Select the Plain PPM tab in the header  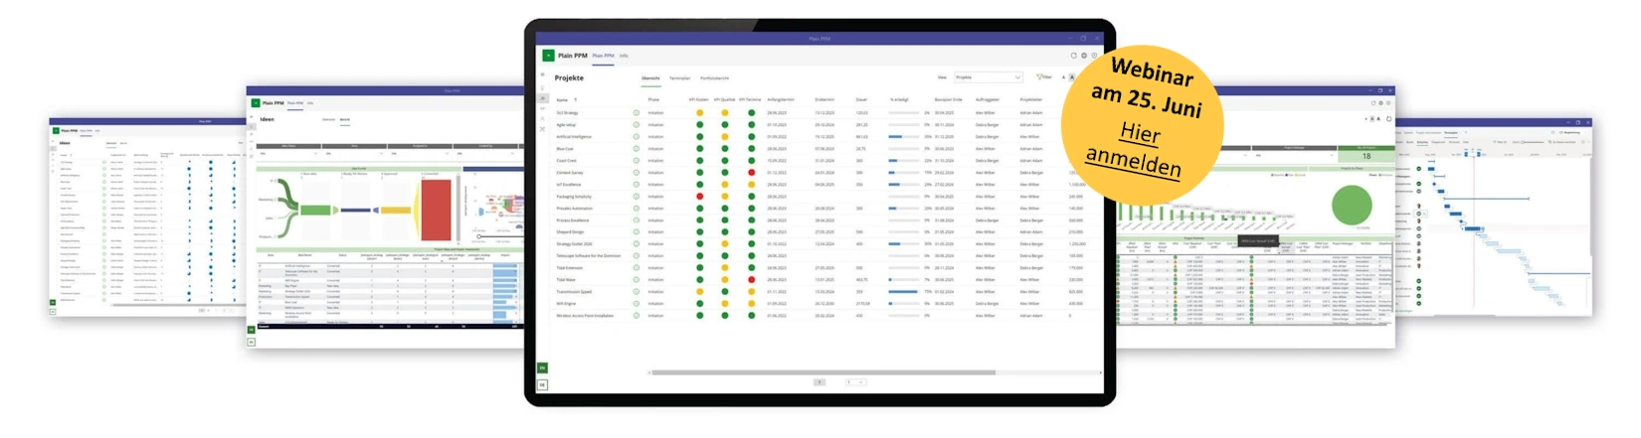(x=603, y=56)
